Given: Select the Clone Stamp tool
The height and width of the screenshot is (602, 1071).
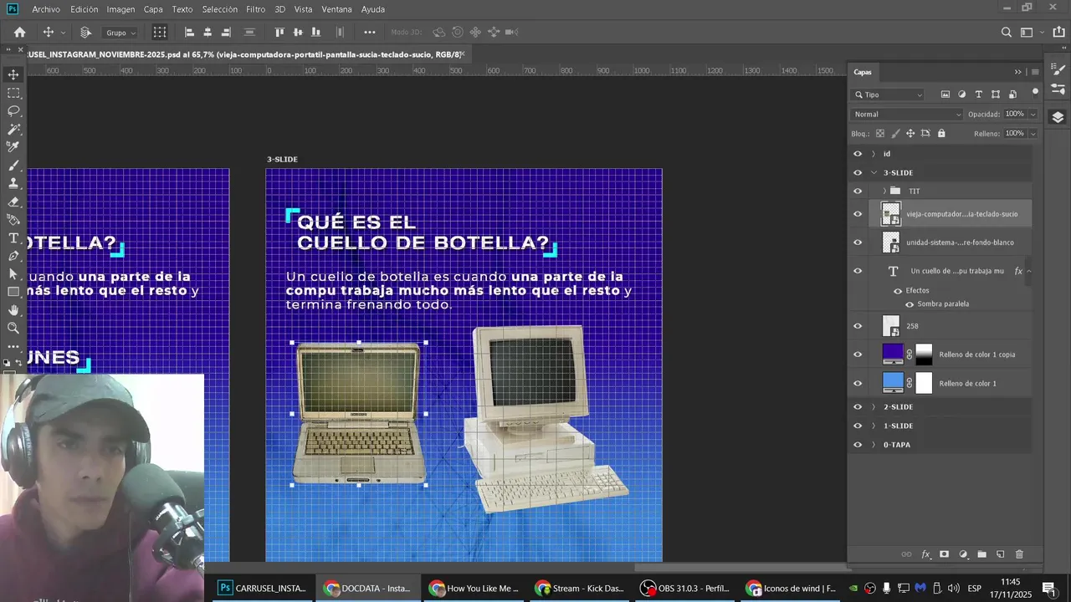Looking at the screenshot, I should click(x=13, y=183).
